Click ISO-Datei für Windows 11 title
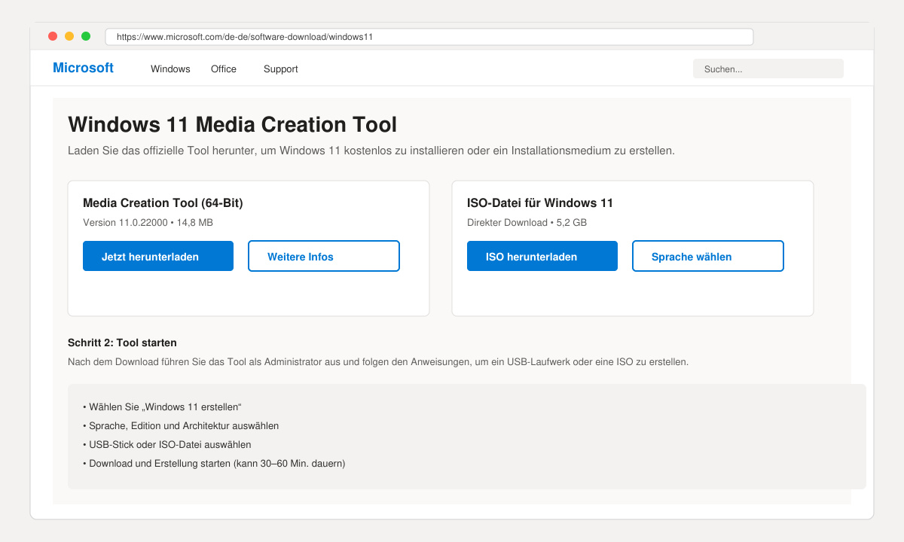 click(x=540, y=203)
